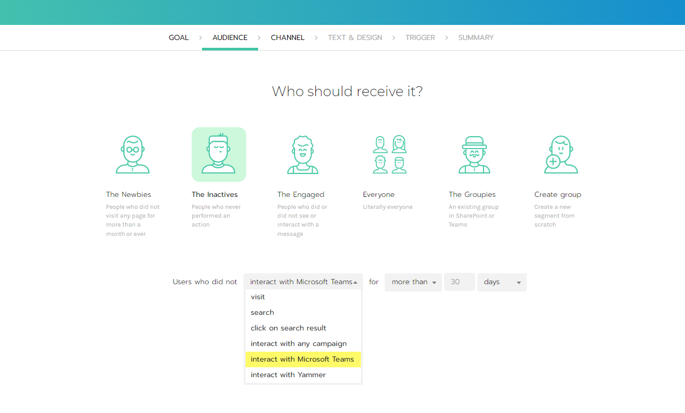
Task: Click the Create group label
Action: (x=558, y=195)
